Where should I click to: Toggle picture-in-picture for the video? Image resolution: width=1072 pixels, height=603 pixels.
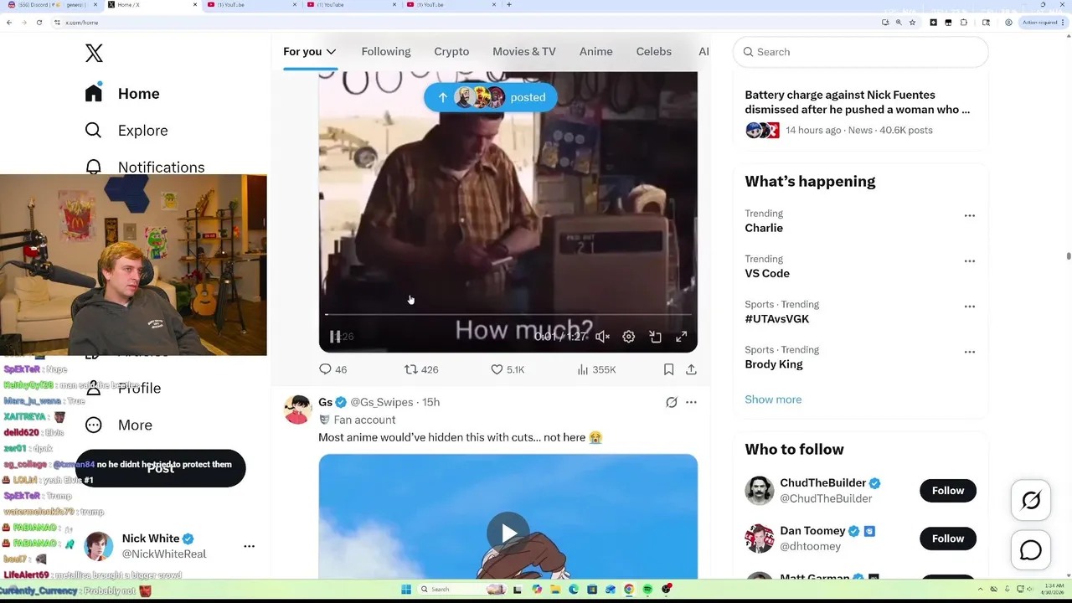pyautogui.click(x=656, y=337)
